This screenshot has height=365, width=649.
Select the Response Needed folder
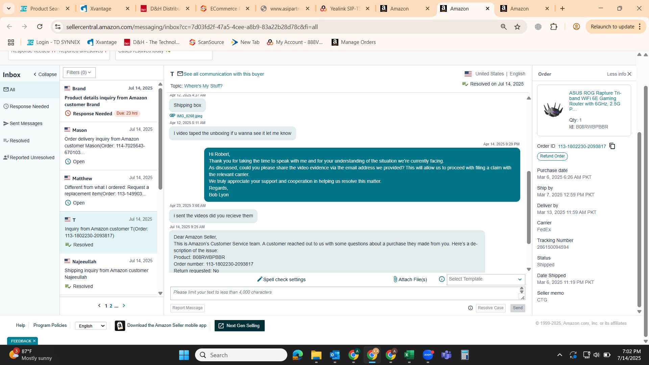(30, 106)
